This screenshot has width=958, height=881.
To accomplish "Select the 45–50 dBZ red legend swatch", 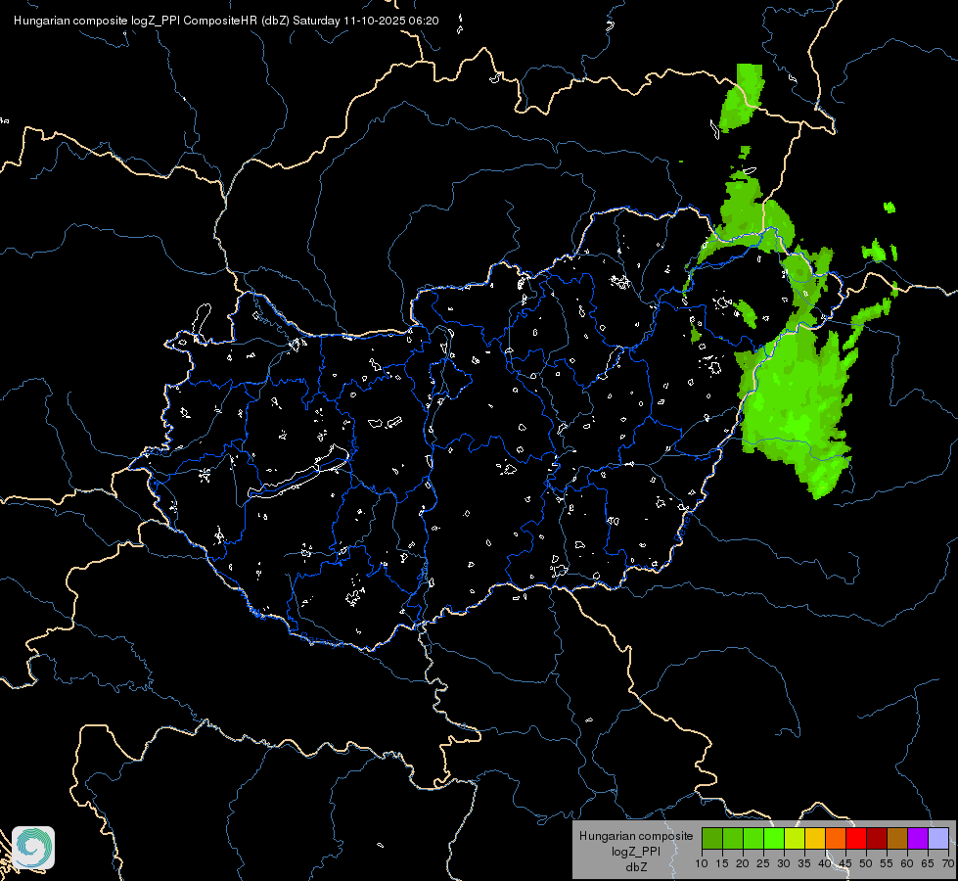I will point(856,838).
